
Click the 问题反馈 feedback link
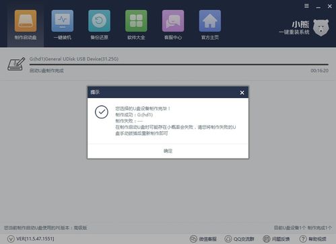[276, 239]
